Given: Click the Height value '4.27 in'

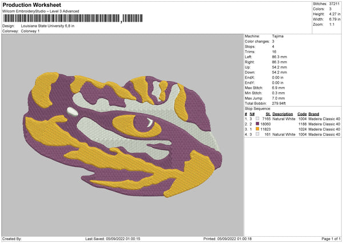Looking at the screenshot, I should (x=334, y=14).
